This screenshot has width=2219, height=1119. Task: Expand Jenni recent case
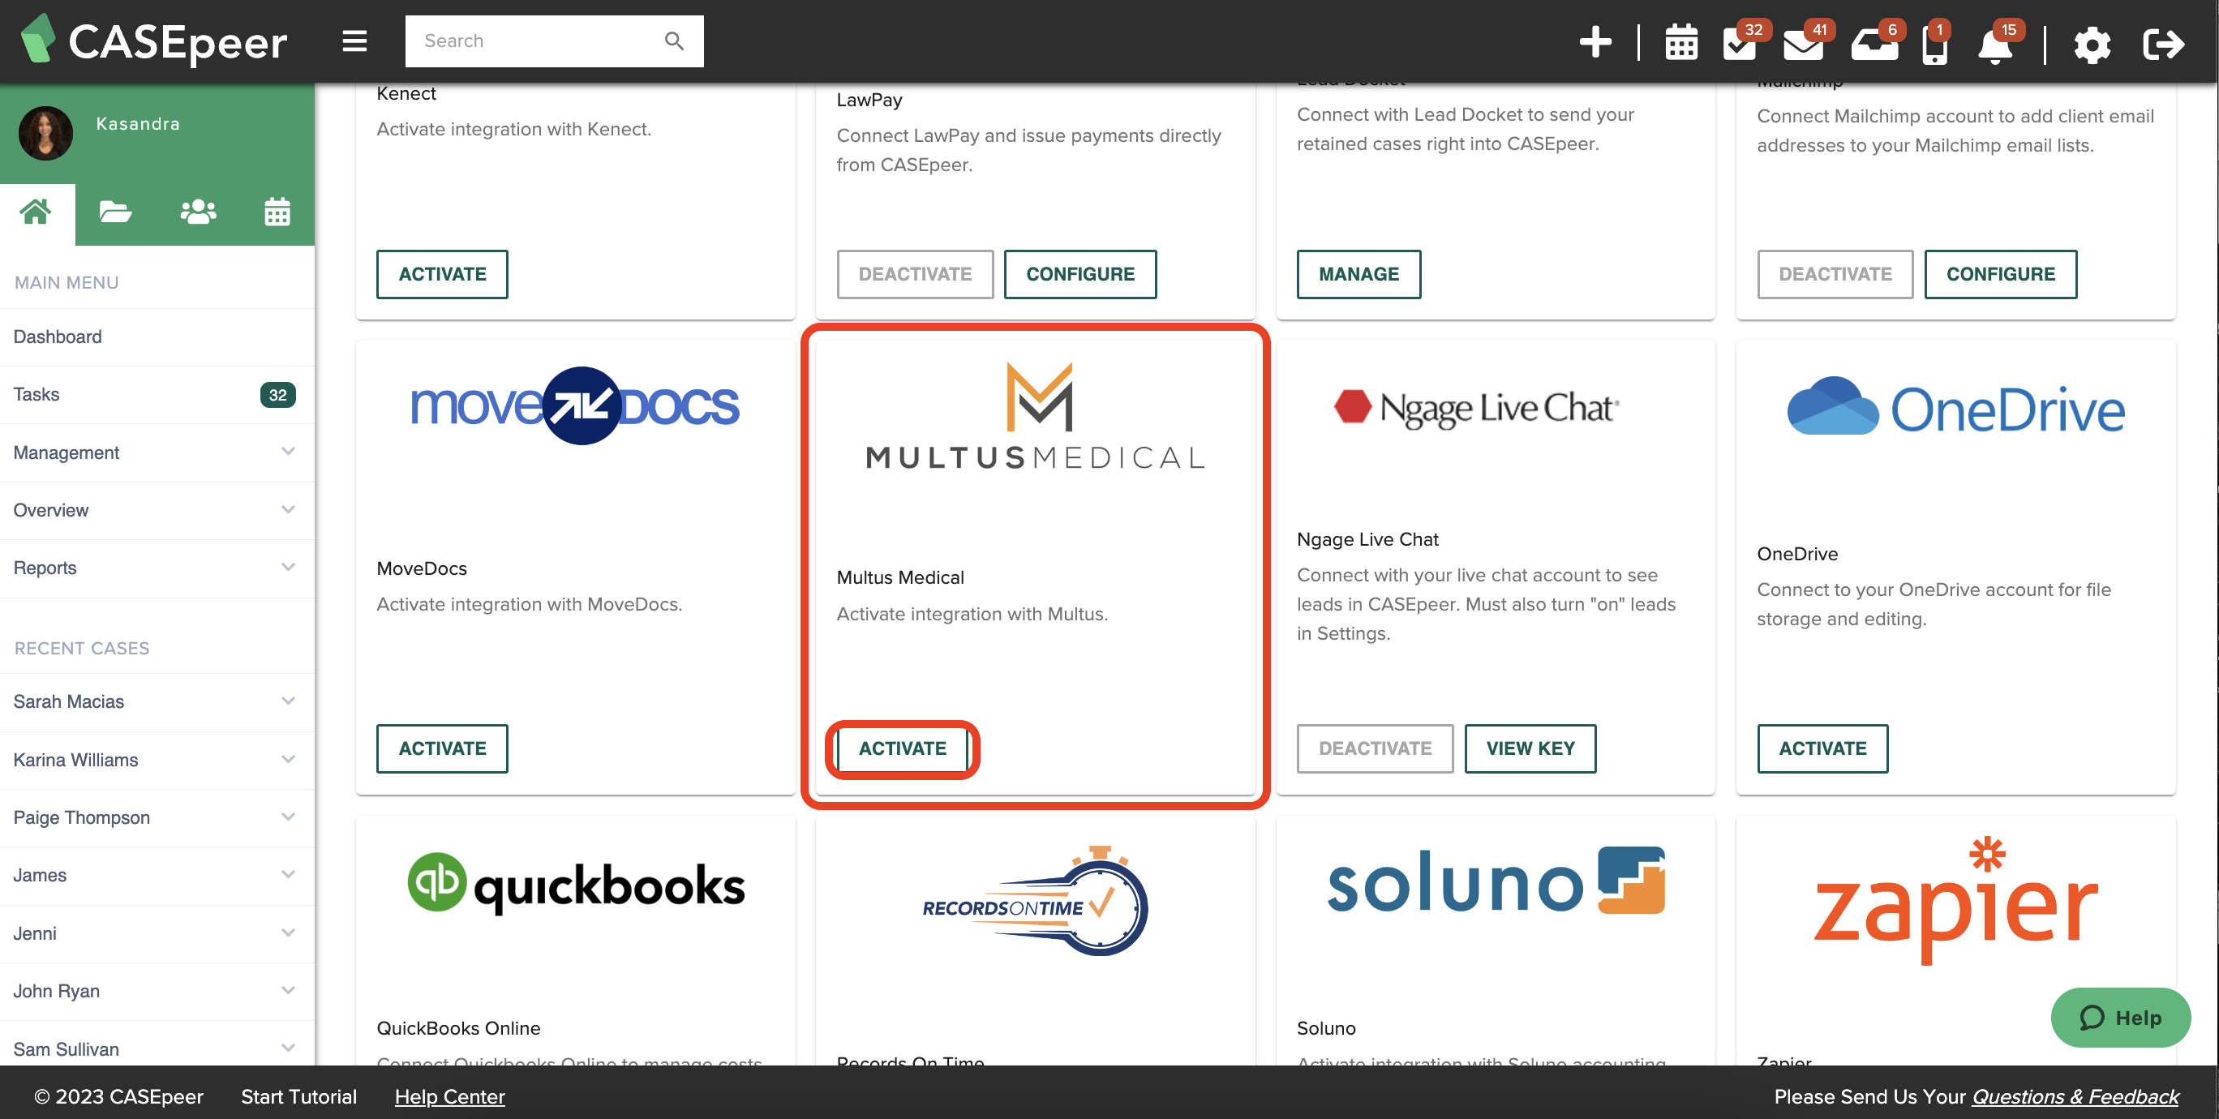(157, 934)
